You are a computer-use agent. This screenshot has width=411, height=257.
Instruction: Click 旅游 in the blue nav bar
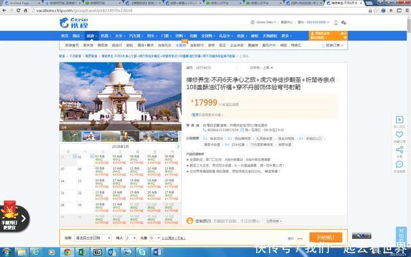coord(91,36)
